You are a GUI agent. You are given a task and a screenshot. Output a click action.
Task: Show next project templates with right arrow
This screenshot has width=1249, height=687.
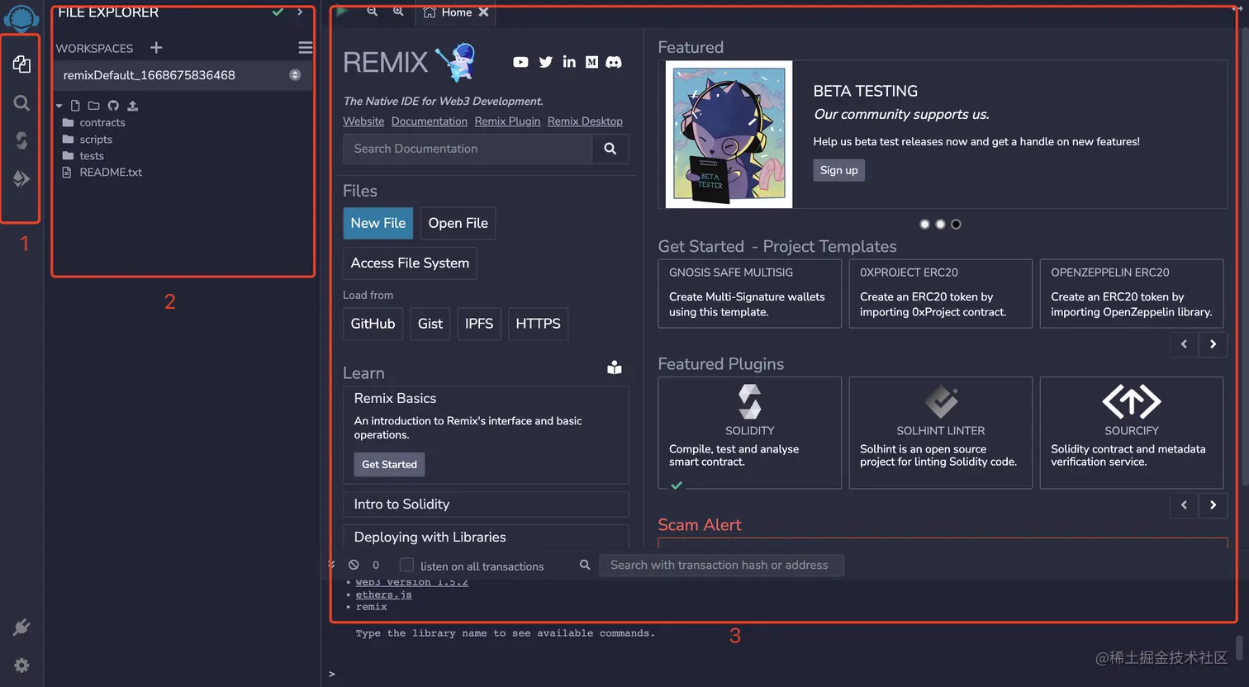pos(1213,344)
